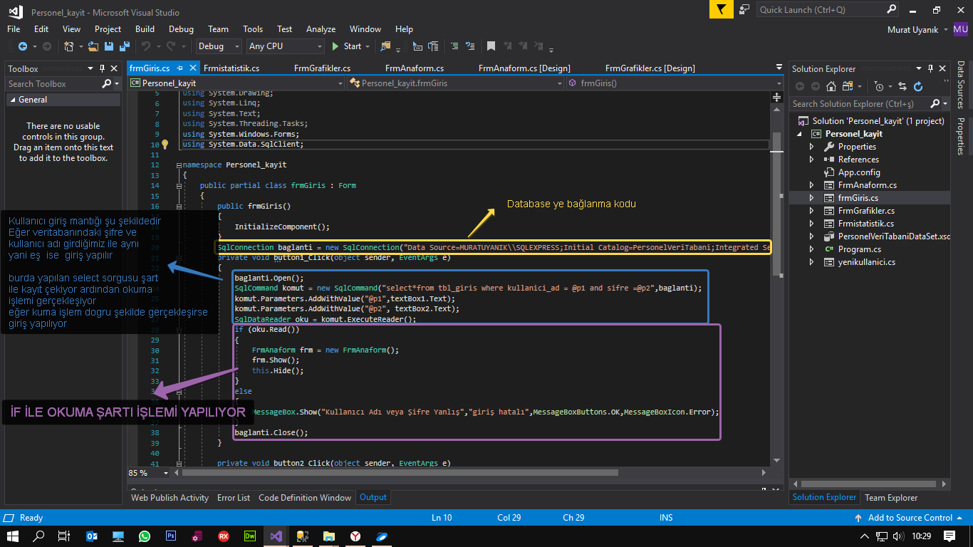
Task: Collapse the General group in Toolbox
Action: coord(12,100)
